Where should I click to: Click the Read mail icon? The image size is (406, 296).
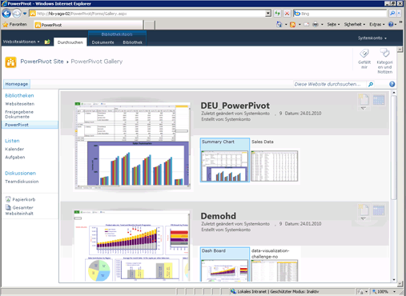click(x=307, y=25)
